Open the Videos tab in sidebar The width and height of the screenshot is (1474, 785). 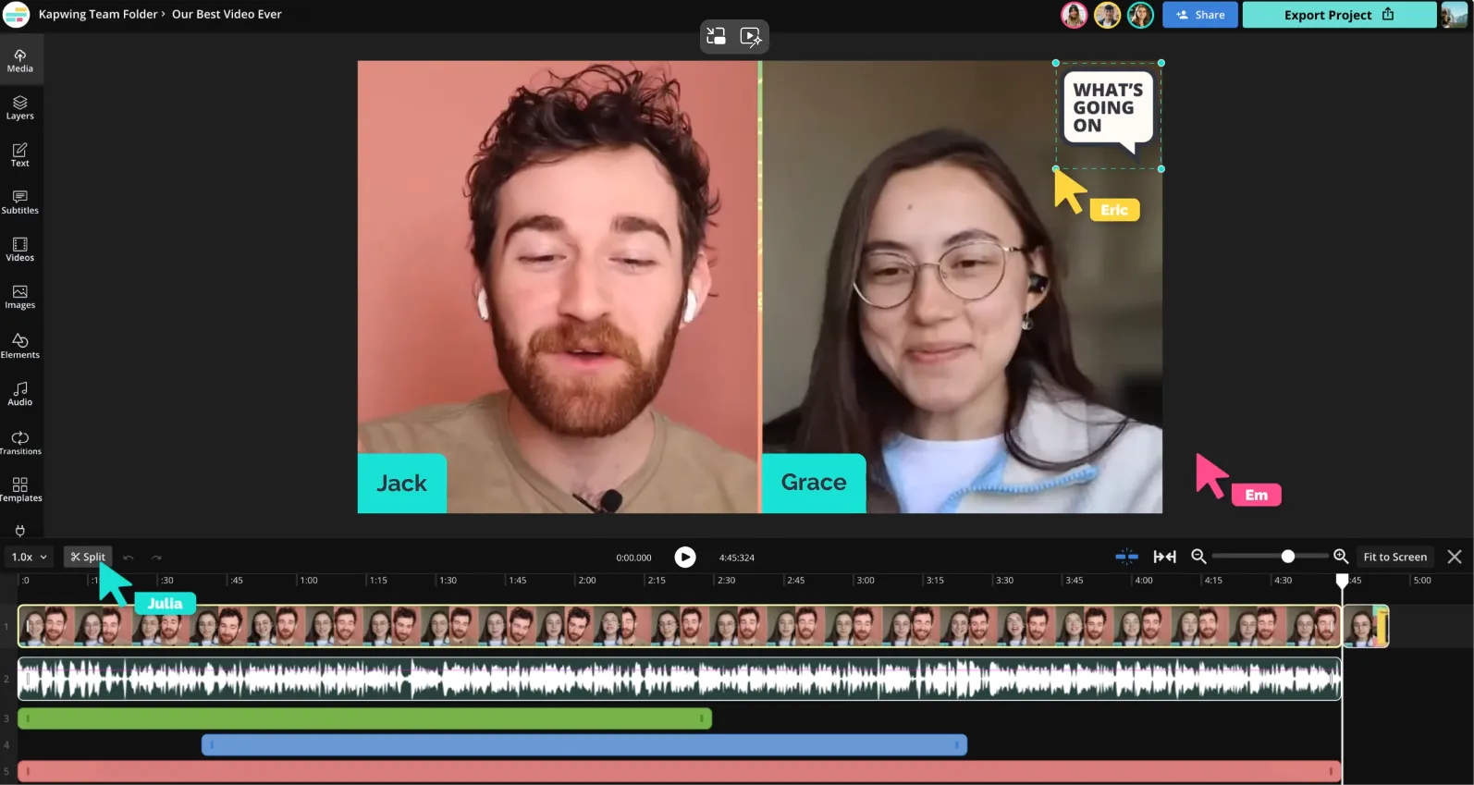click(x=20, y=249)
